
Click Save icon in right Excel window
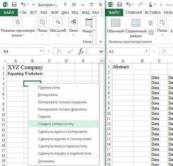pyautogui.click(x=119, y=5)
